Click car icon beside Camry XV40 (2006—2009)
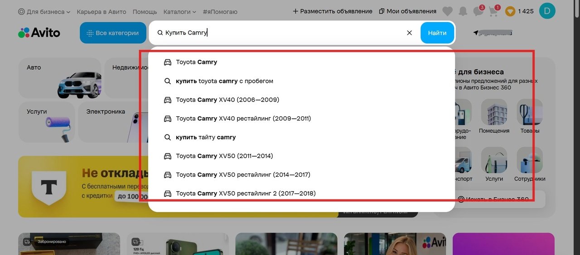 (x=168, y=100)
